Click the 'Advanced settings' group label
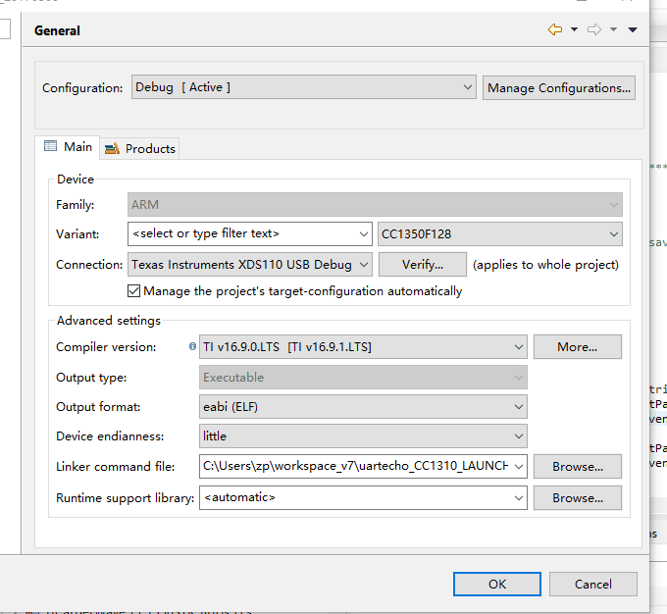 tap(109, 321)
